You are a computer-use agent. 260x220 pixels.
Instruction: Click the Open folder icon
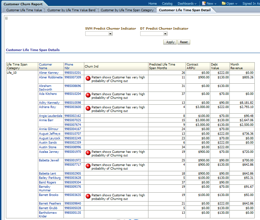(224, 3)
